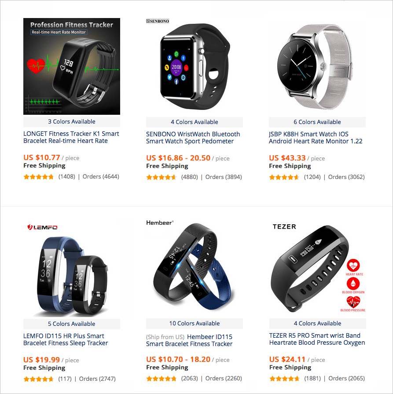
Task: Open the SENBONO WristWatch product image
Action: click(195, 66)
